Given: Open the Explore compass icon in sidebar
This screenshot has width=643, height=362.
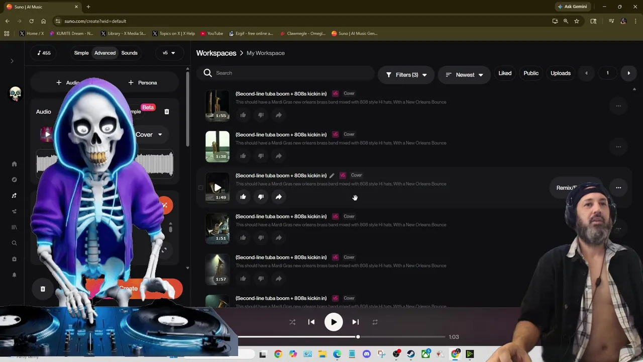Looking at the screenshot, I should pyautogui.click(x=14, y=179).
